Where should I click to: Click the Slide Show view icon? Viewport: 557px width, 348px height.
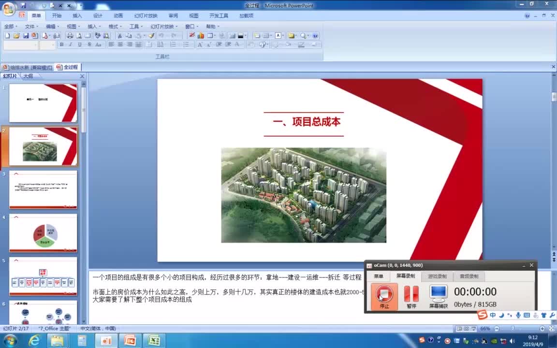pyautogui.click(x=473, y=329)
